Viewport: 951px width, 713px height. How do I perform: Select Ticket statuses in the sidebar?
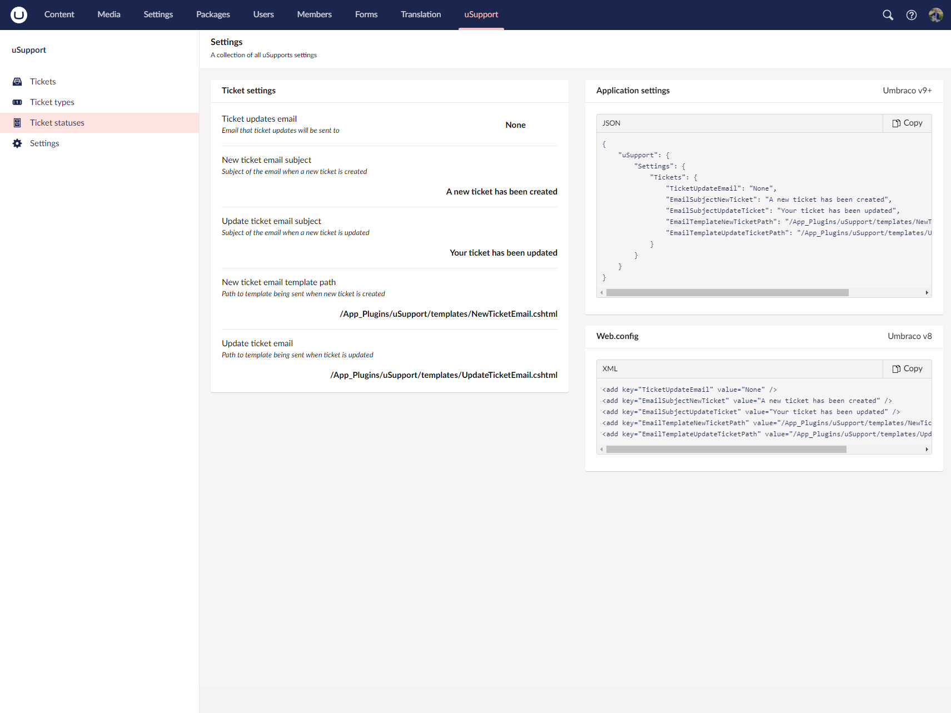99,123
